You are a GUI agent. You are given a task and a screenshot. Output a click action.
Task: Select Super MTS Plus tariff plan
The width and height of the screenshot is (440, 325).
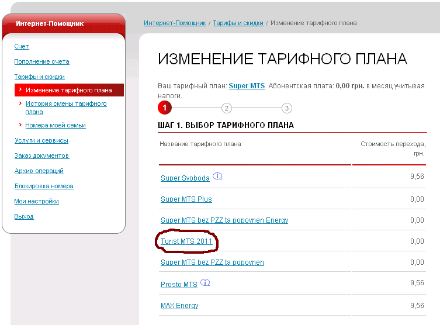coord(186,199)
